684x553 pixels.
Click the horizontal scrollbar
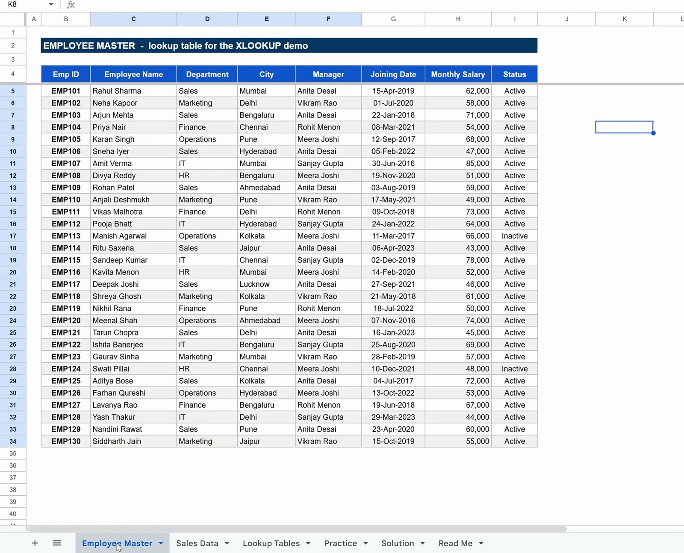pos(297,529)
